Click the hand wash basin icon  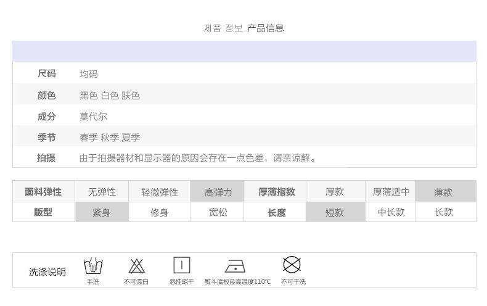coord(93,265)
